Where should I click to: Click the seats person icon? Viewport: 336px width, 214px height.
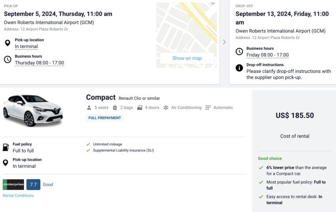pos(89,107)
